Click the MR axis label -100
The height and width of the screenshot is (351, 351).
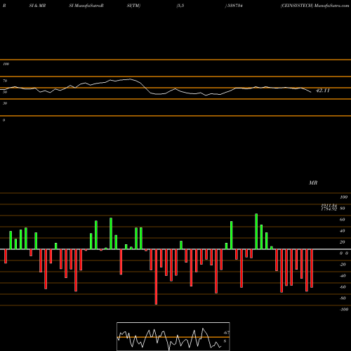(x=344, y=310)
